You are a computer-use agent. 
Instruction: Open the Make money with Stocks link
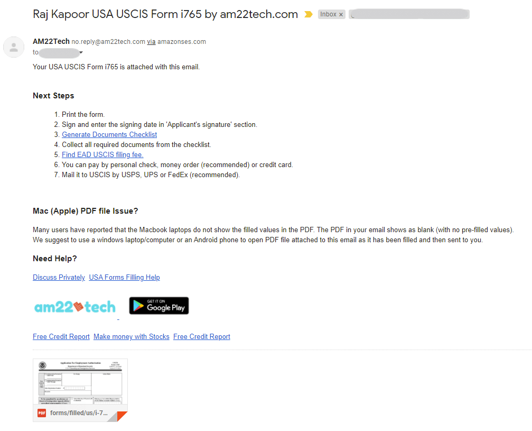131,337
